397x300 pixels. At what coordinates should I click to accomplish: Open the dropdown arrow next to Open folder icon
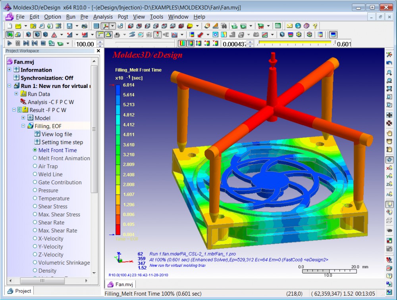(x=25, y=26)
